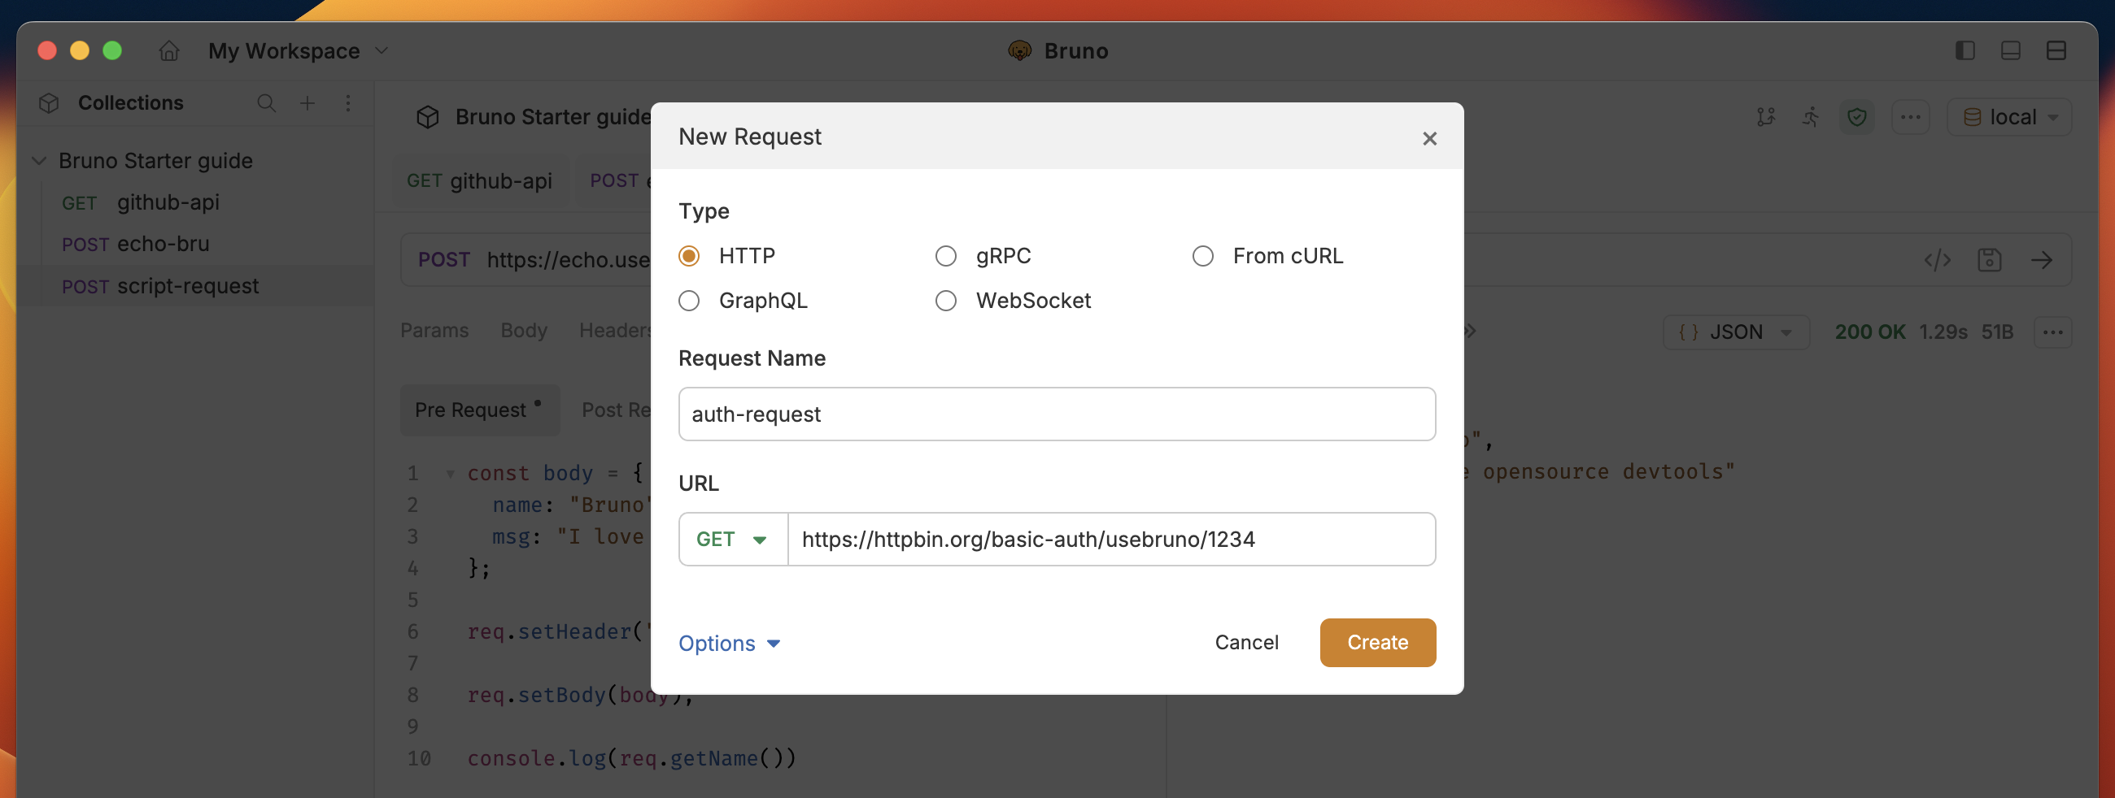Close the New Request dialog
The height and width of the screenshot is (798, 2115).
tap(1429, 139)
